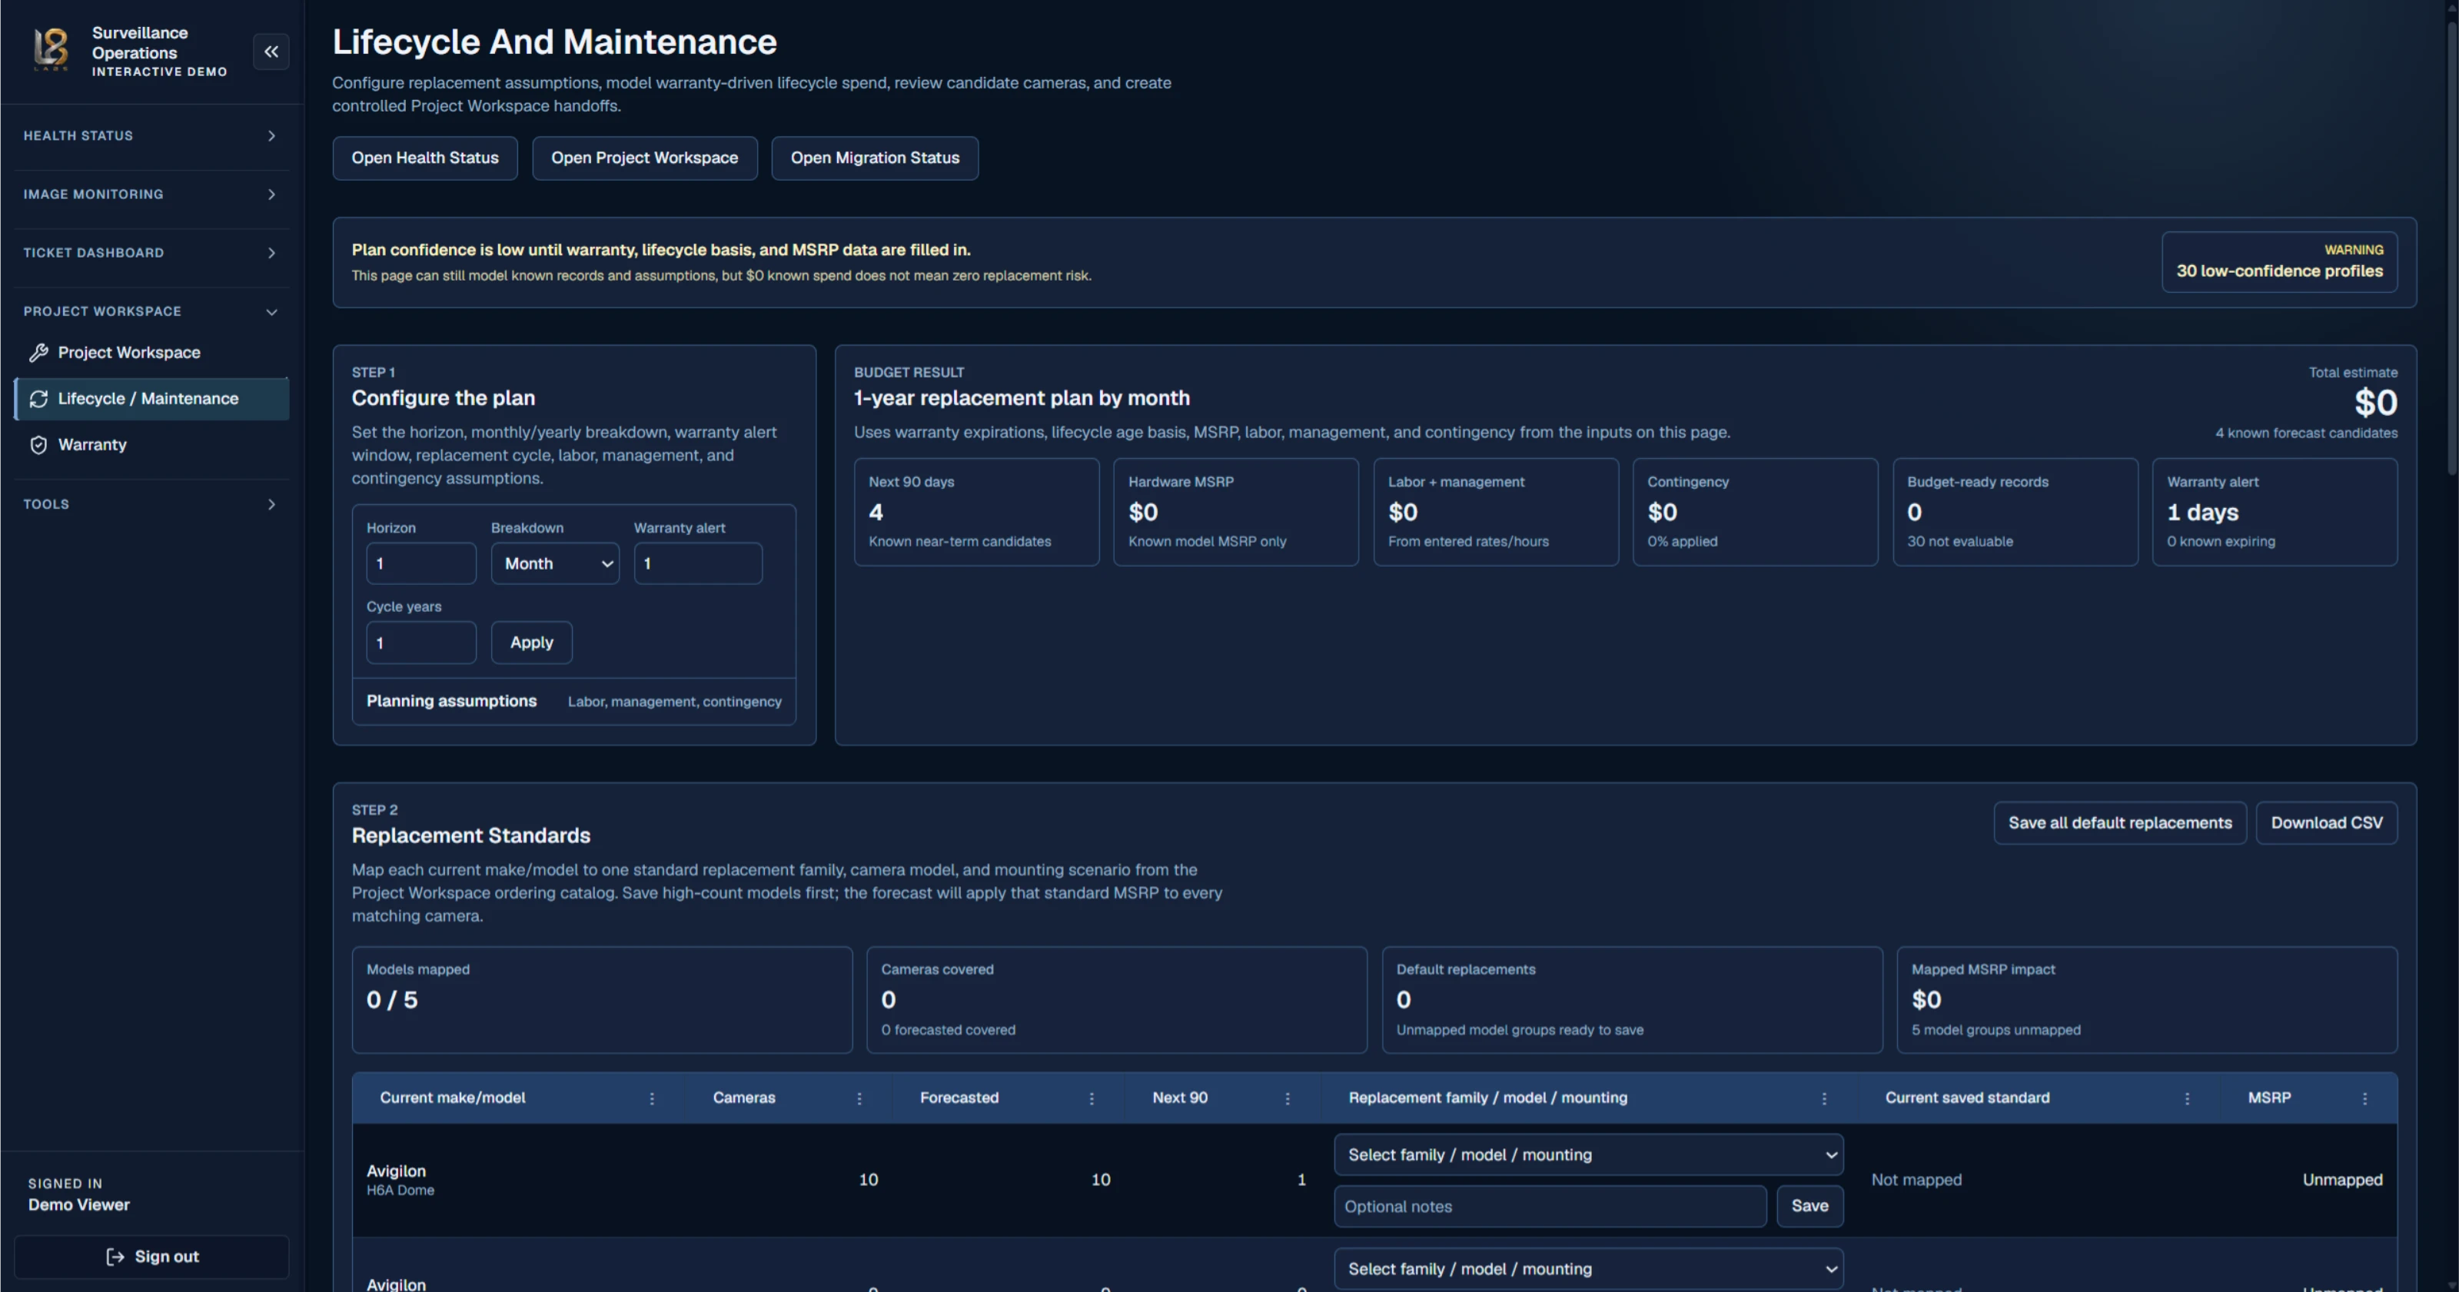Open the Current saved standard column menu

(x=2187, y=1098)
